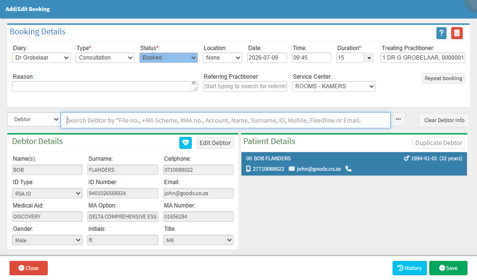Open booking History button
This screenshot has width=477, height=280.
point(409,268)
